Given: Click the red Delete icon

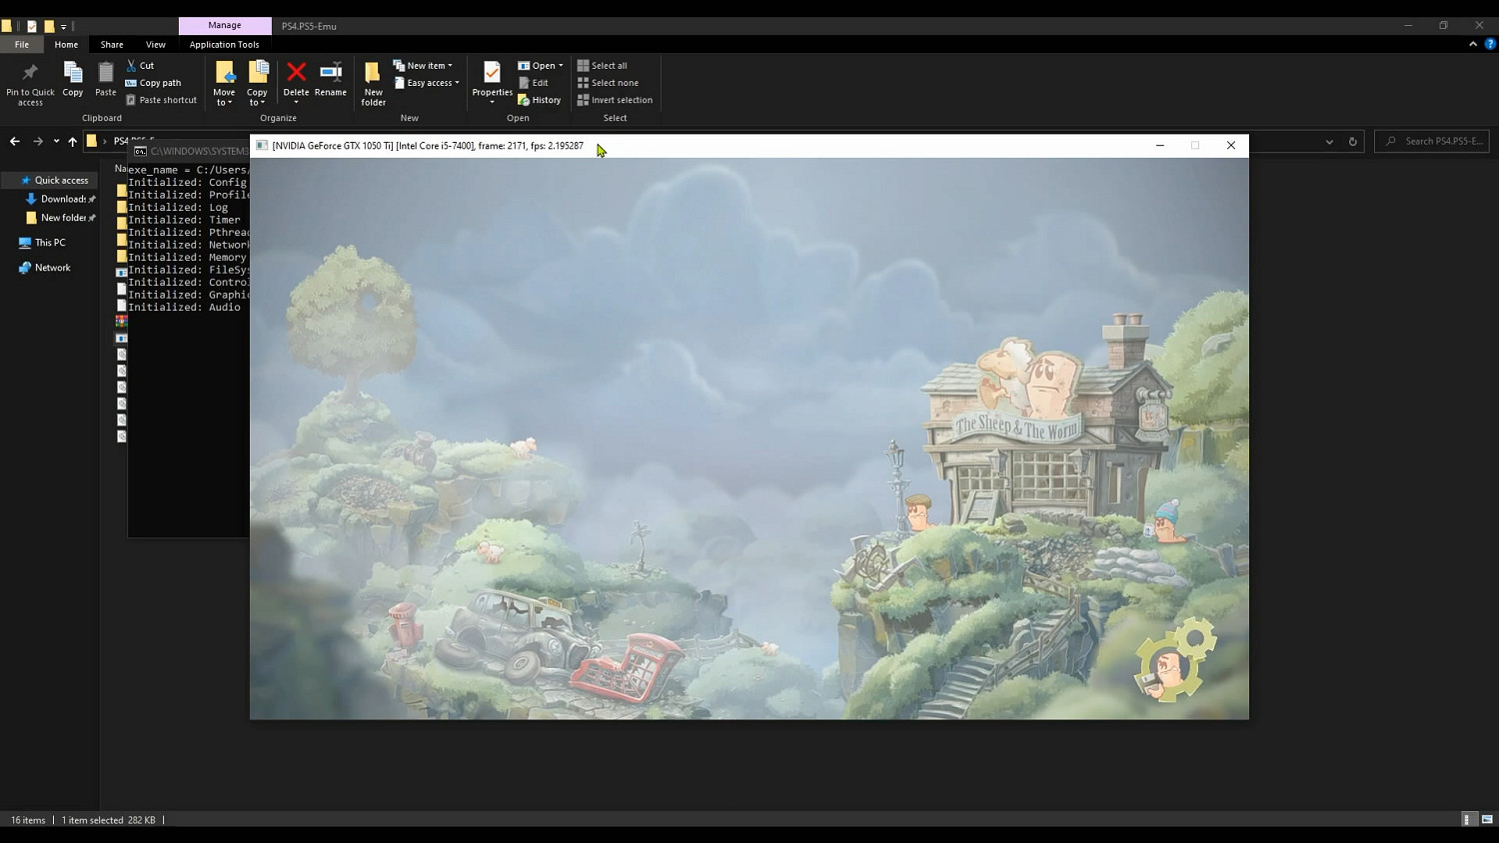Looking at the screenshot, I should (x=296, y=72).
